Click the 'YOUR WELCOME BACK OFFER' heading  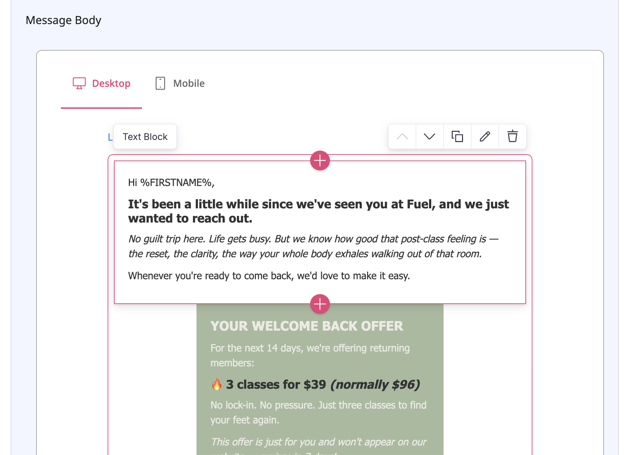pos(307,326)
